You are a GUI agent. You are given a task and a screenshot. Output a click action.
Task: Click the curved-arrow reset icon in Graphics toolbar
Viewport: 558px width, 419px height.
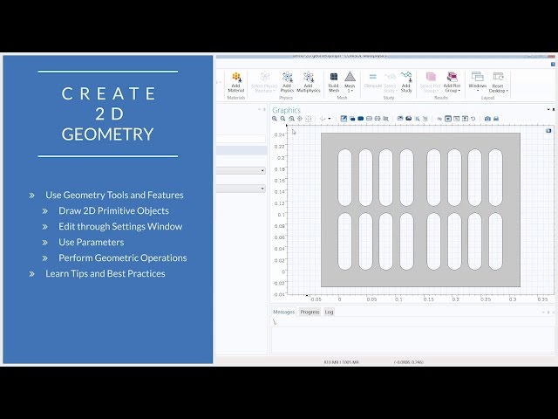[473, 119]
